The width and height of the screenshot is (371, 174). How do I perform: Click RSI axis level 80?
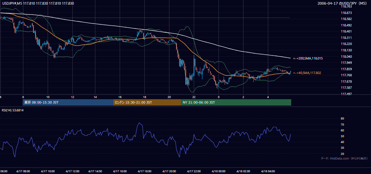(x=342, y=119)
